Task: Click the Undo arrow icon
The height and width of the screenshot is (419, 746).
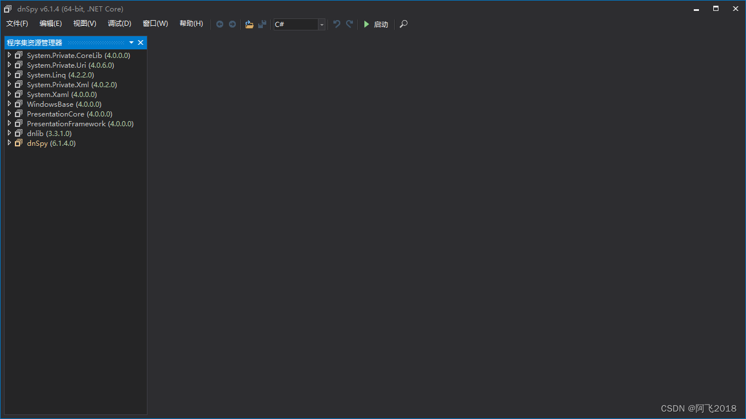Action: pyautogui.click(x=337, y=24)
